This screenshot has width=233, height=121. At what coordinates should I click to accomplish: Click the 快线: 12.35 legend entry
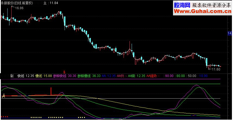click(26, 76)
